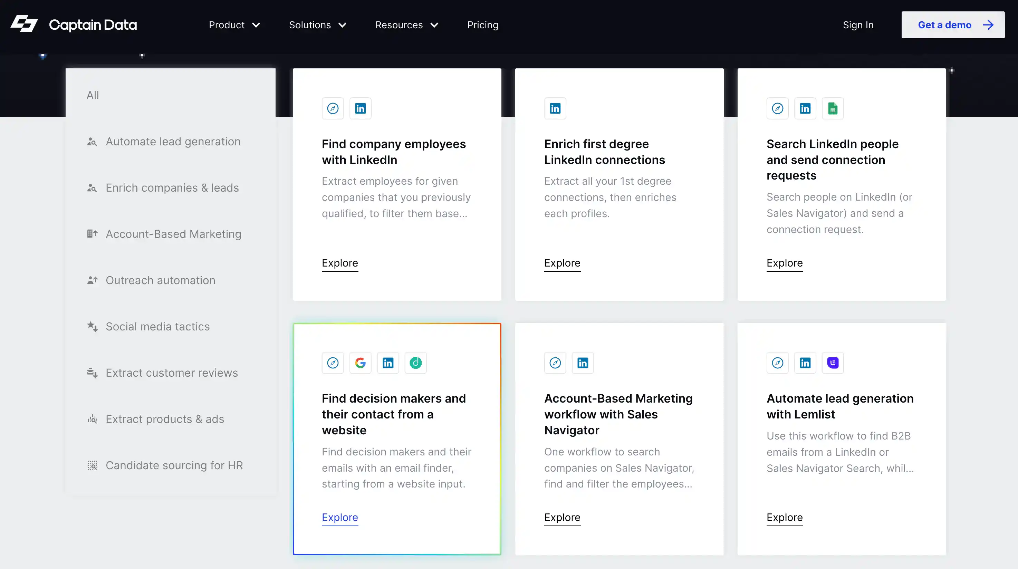Click the Captain Data logo icon
The height and width of the screenshot is (569, 1018).
(x=24, y=25)
